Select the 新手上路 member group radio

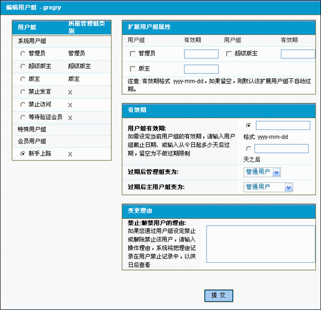coord(23,153)
